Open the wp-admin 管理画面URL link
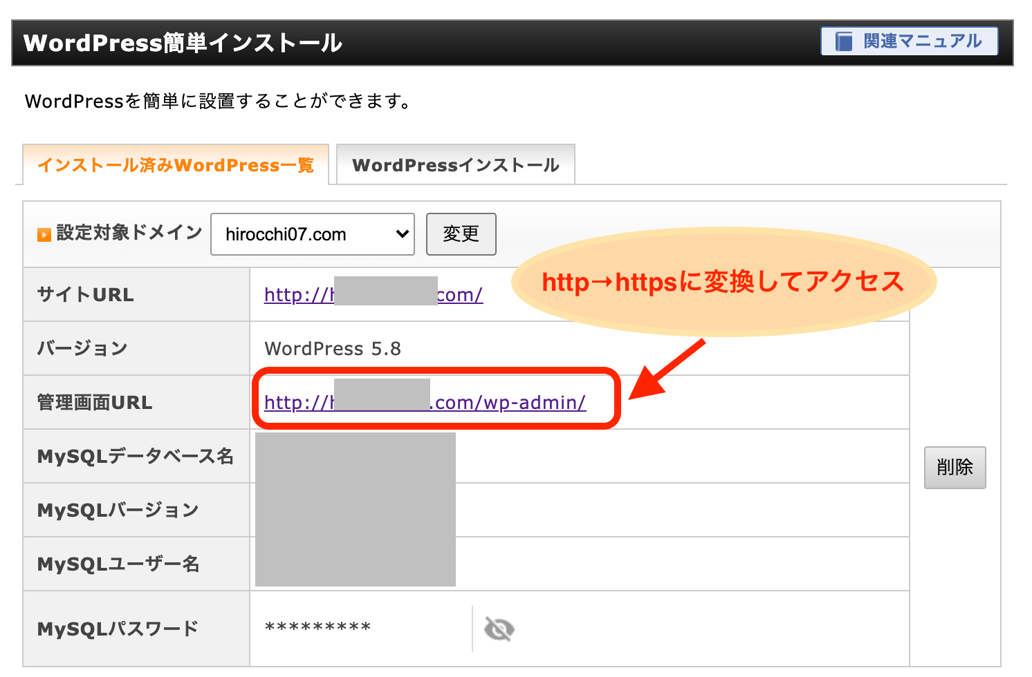This screenshot has height=677, width=1032. coord(425,403)
